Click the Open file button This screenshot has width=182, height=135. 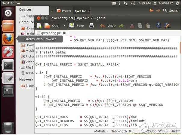point(53,26)
